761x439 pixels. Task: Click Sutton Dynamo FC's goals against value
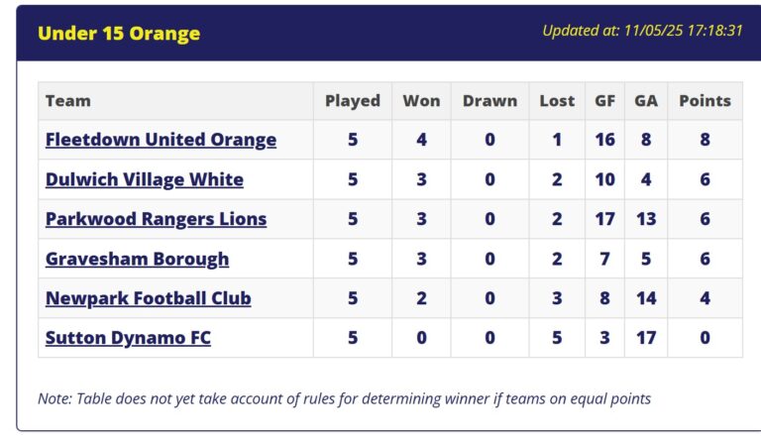[x=646, y=338]
